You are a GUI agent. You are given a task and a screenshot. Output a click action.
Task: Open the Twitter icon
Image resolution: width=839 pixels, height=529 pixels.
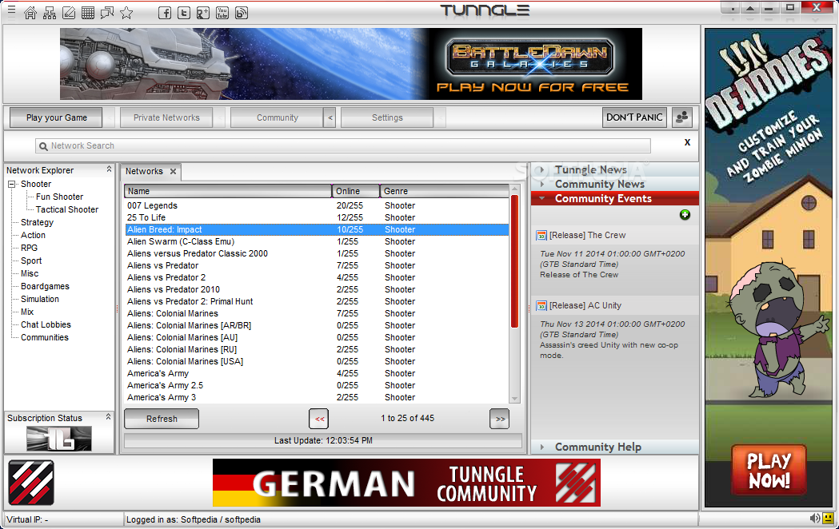(184, 13)
